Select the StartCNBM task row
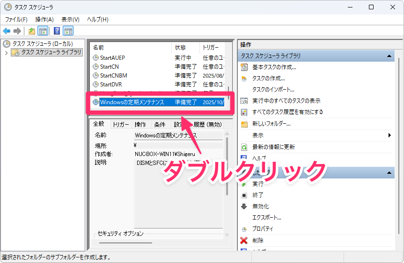 coord(113,76)
